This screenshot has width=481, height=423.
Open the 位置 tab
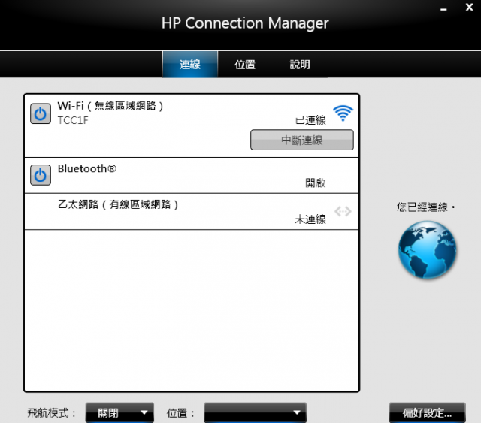(x=245, y=65)
